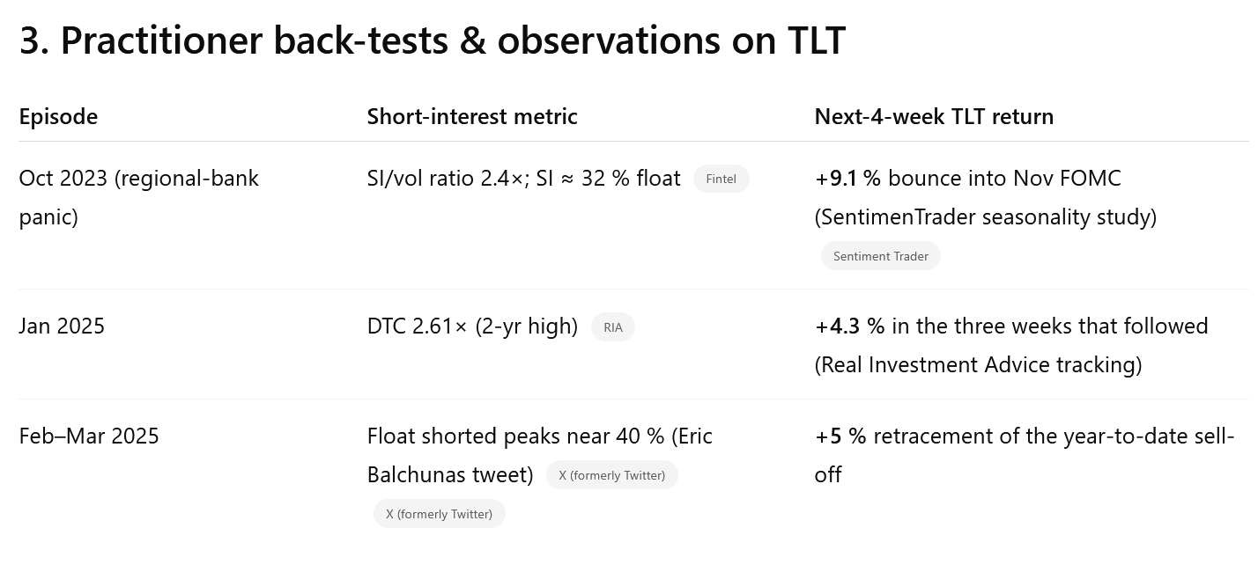
Task: Click the Episode column header
Action: (58, 116)
